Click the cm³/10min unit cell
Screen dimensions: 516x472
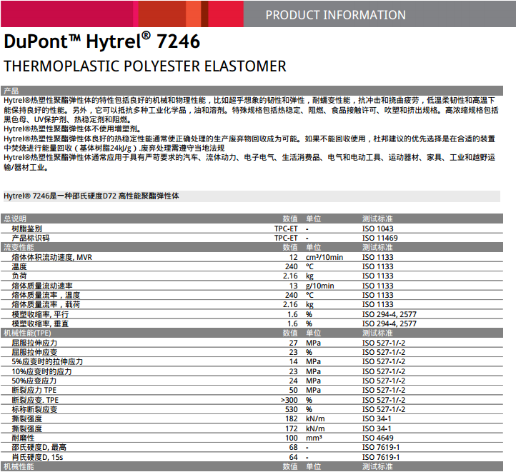[x=324, y=257]
